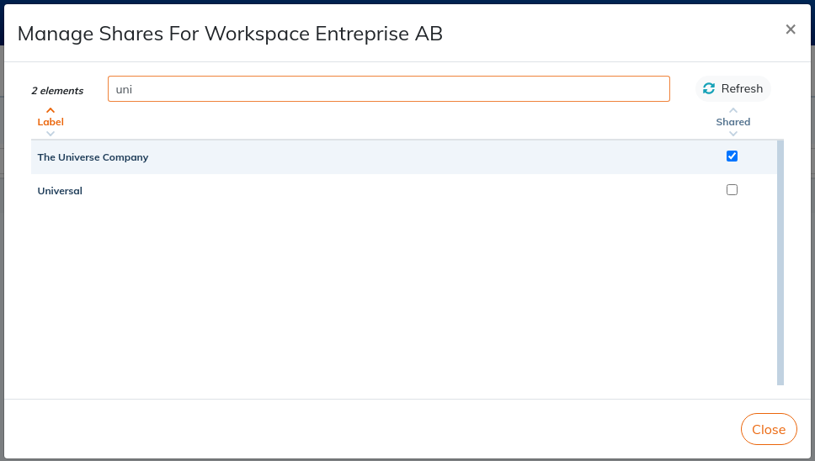Click the Refresh button text
The height and width of the screenshot is (461, 815).
click(742, 89)
